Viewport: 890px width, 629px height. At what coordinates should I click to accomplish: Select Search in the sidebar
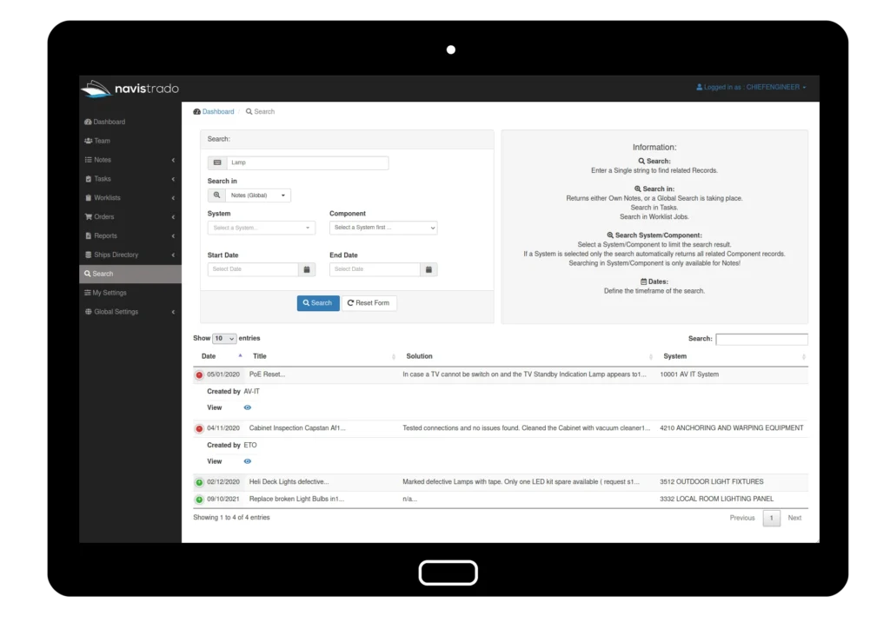(x=130, y=274)
